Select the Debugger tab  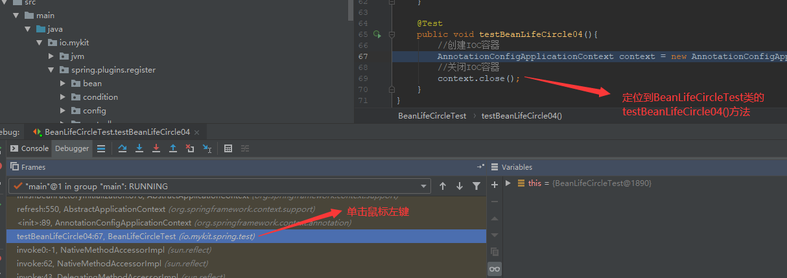coord(72,148)
